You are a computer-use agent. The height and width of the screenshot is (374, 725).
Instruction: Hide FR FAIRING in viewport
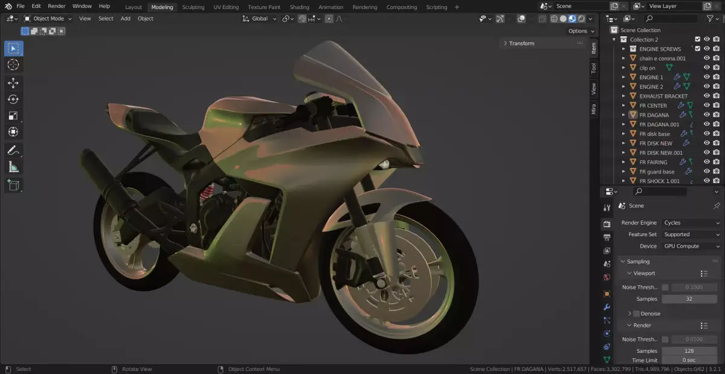[x=707, y=162]
